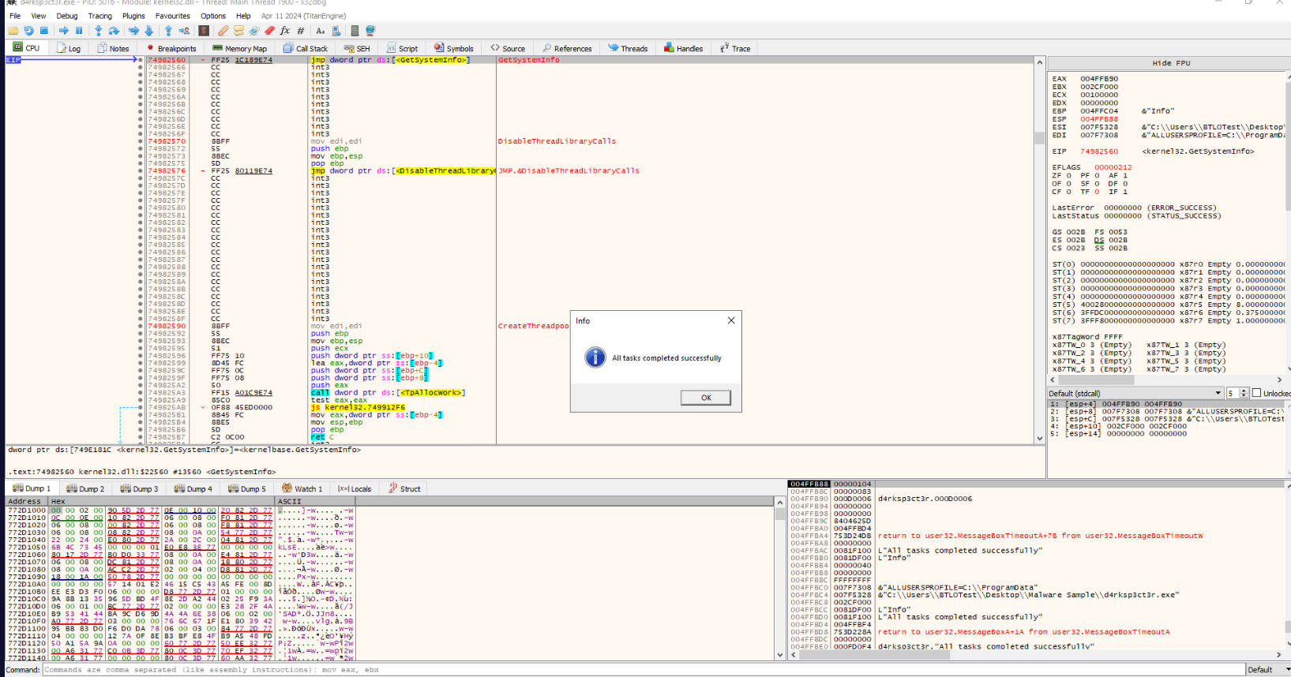The width and height of the screenshot is (1291, 677).
Task: Close the Info dialog with the X
Action: pos(731,320)
